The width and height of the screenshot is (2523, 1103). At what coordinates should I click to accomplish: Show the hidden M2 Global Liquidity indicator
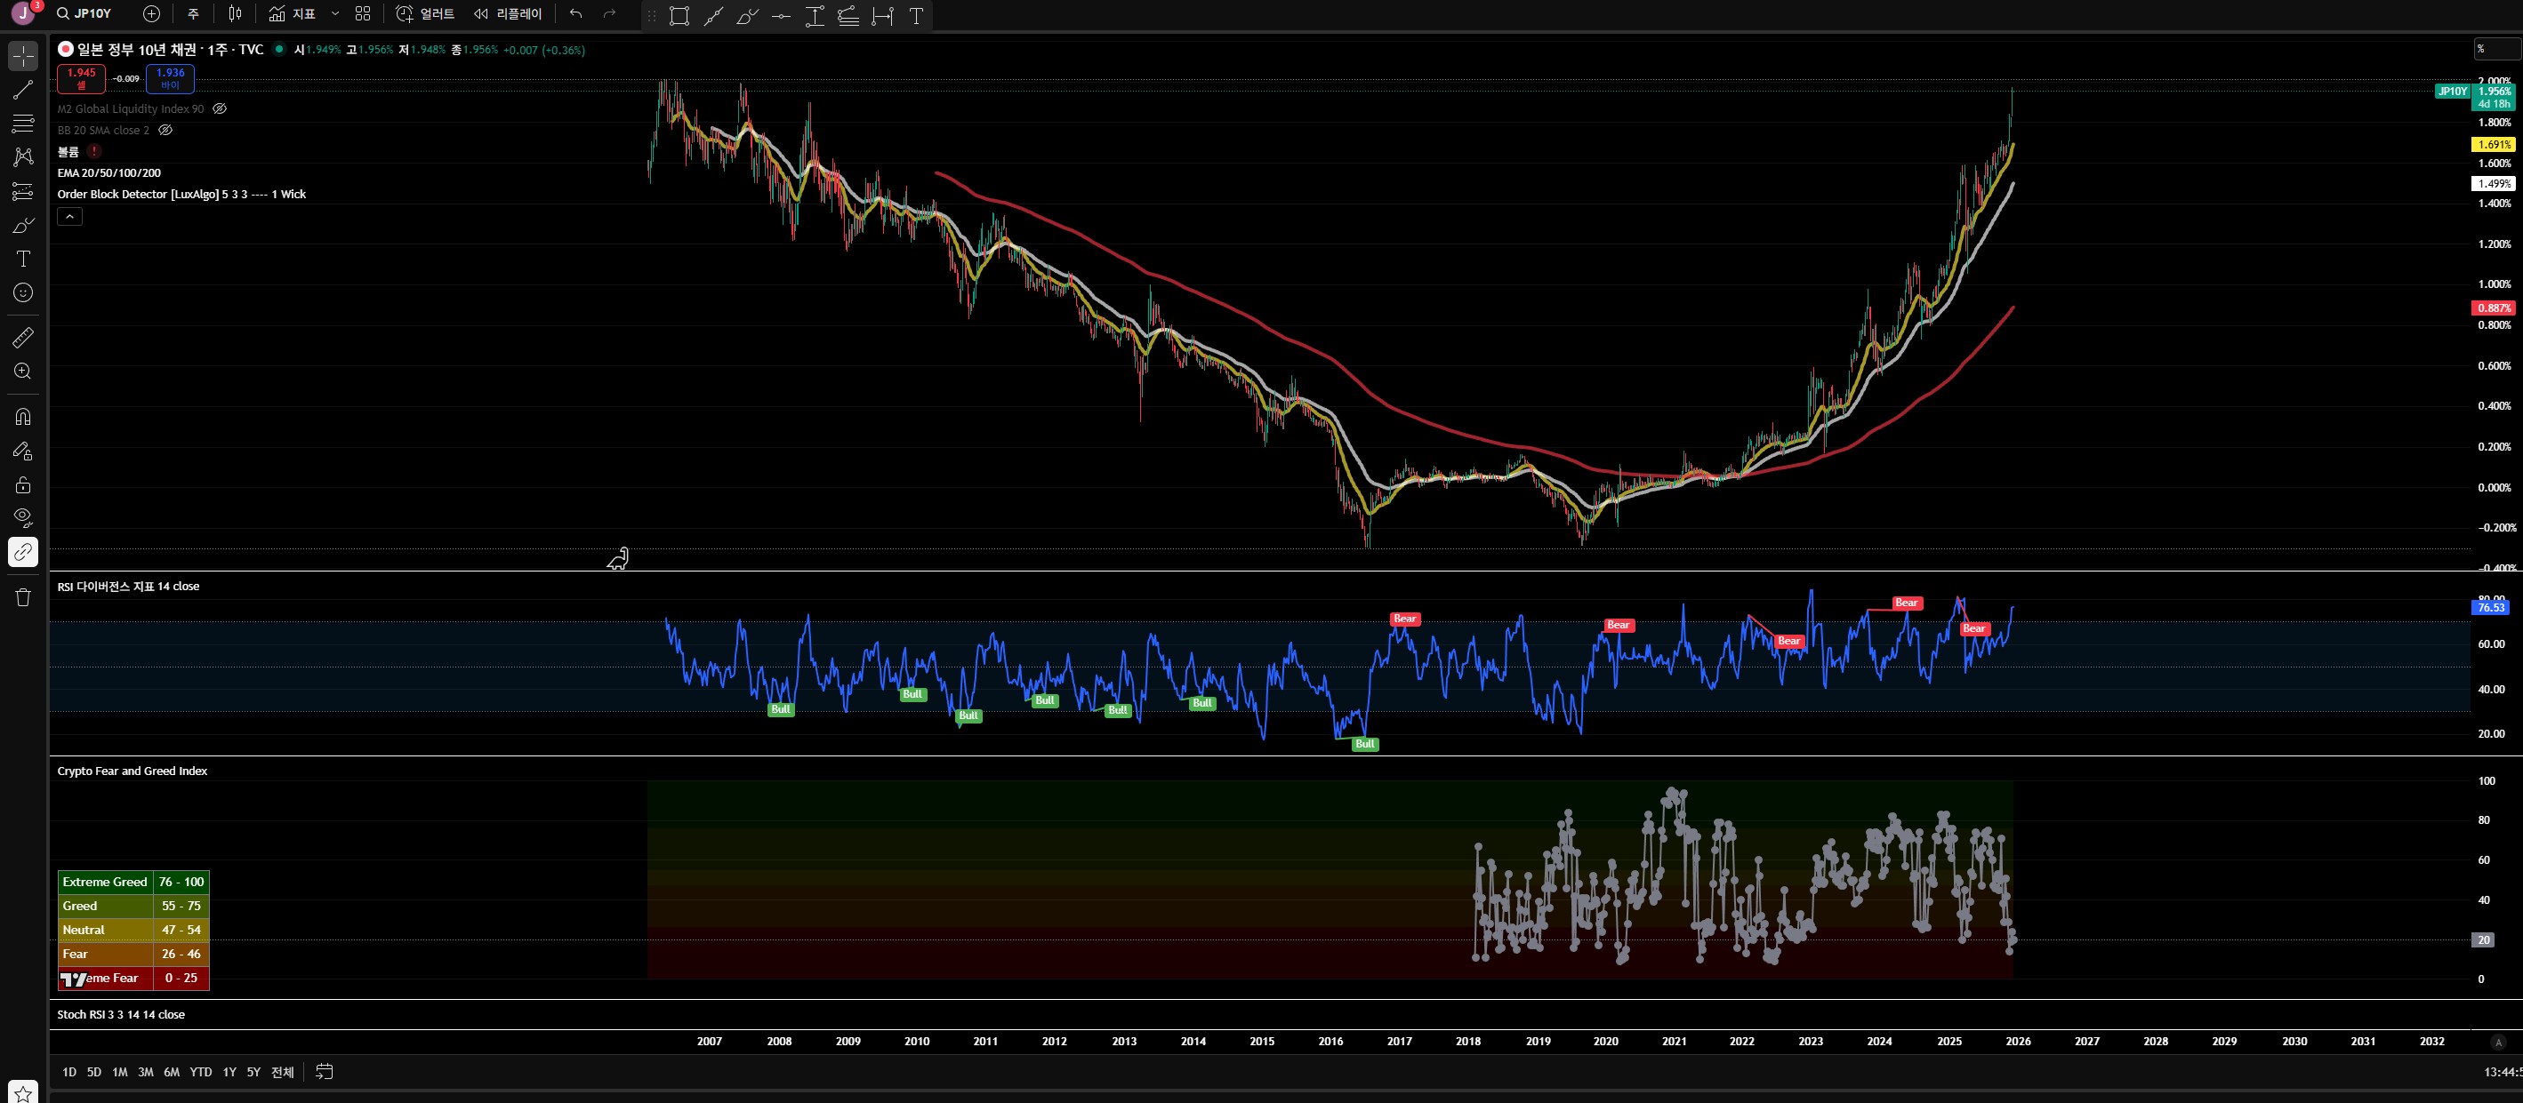pos(221,108)
